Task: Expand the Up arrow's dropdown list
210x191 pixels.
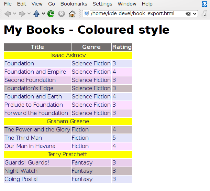Action: 43,14
